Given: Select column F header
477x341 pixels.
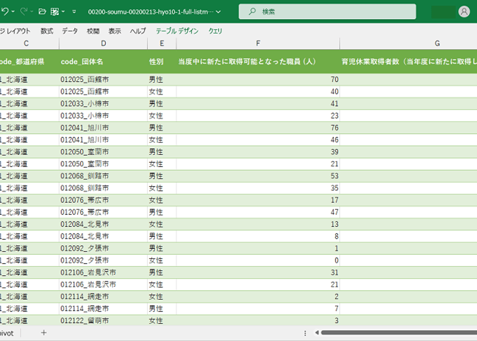Looking at the screenshot, I should [x=258, y=43].
